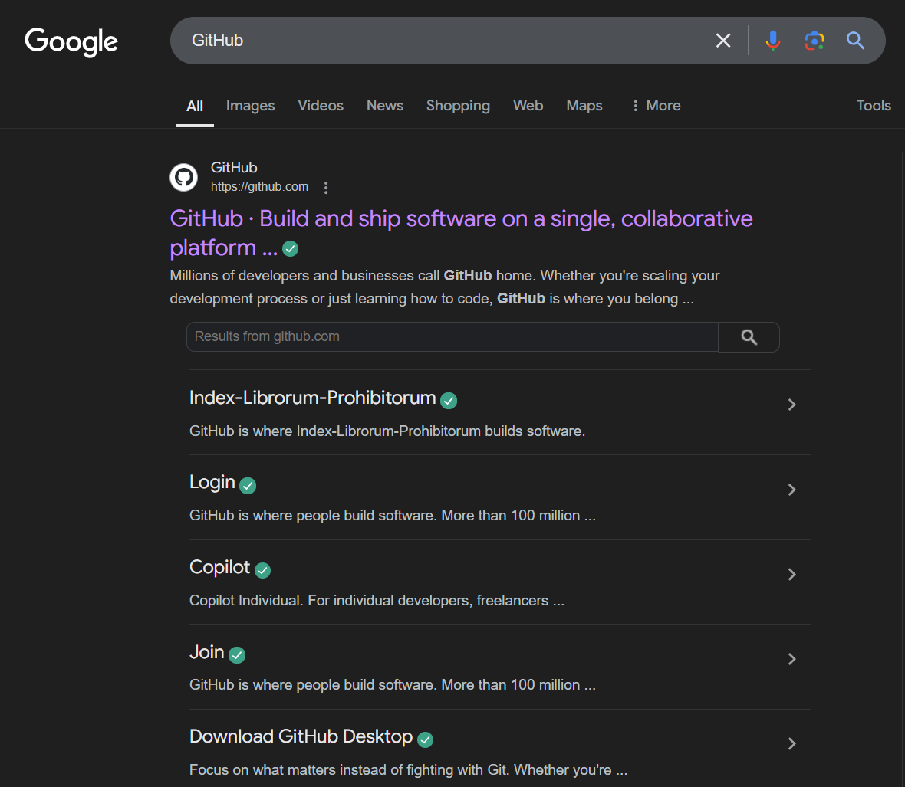Open the Download GitHub Desktop sitelink
The image size is (905, 787).
pos(301,737)
